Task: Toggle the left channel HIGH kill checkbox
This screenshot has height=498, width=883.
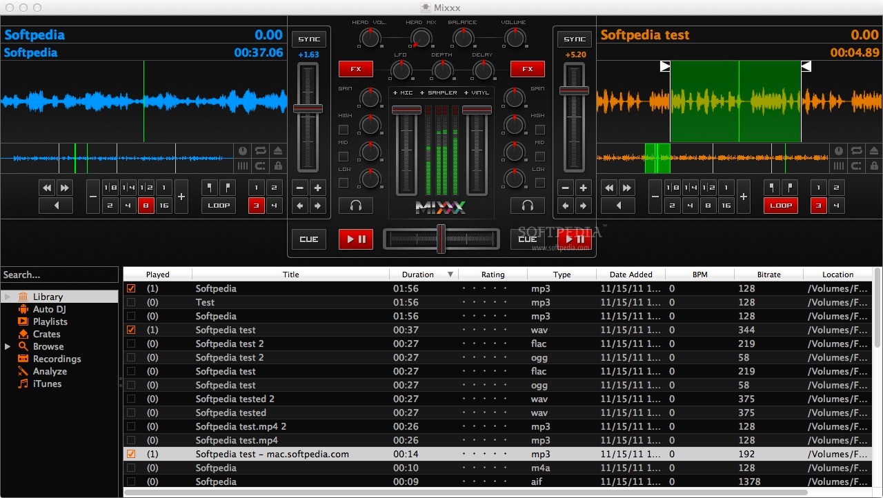Action: point(344,130)
